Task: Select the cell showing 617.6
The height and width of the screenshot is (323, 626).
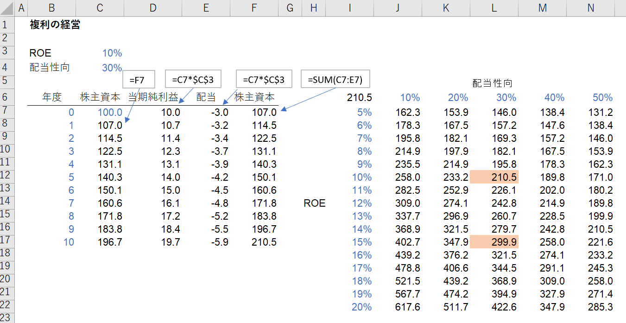Action: 408,306
